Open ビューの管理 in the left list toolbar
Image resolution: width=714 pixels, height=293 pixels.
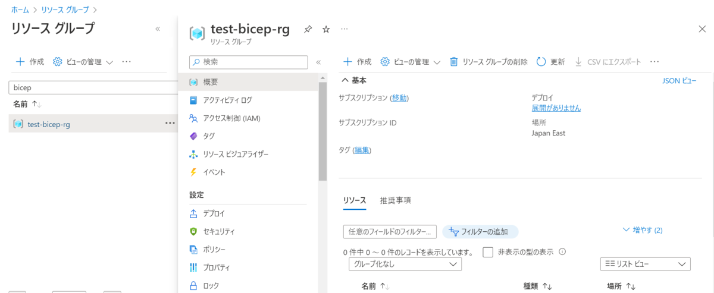tap(83, 62)
